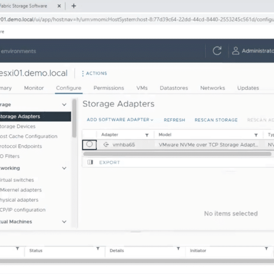Click the three-dot icon beside Actions
Screen dimensions: 274x274
(x=83, y=74)
